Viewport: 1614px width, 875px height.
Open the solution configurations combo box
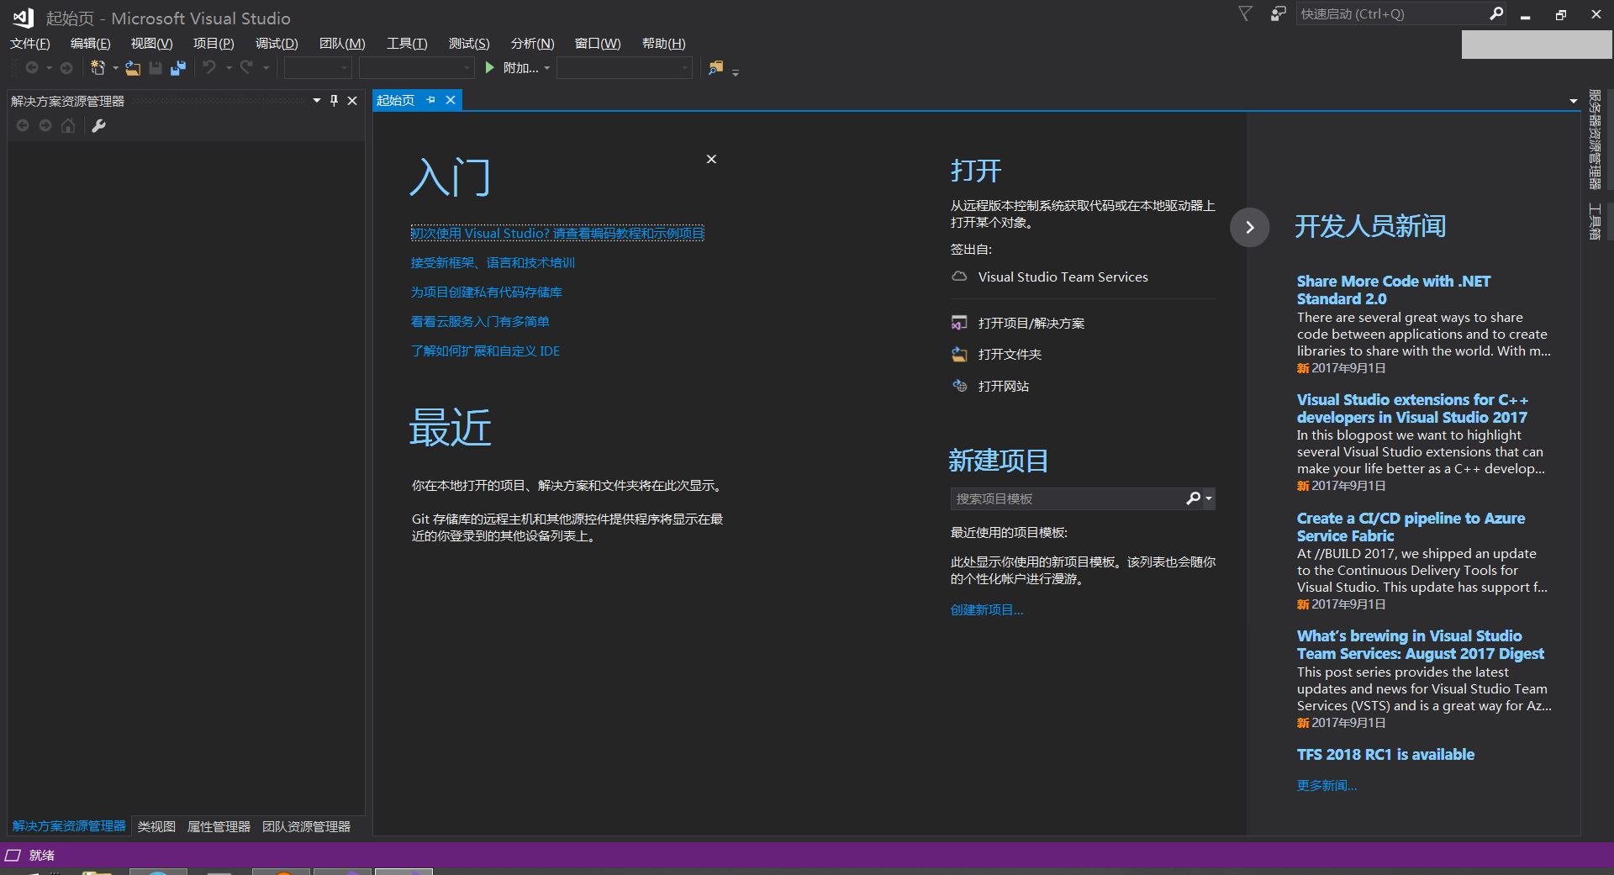(x=318, y=68)
